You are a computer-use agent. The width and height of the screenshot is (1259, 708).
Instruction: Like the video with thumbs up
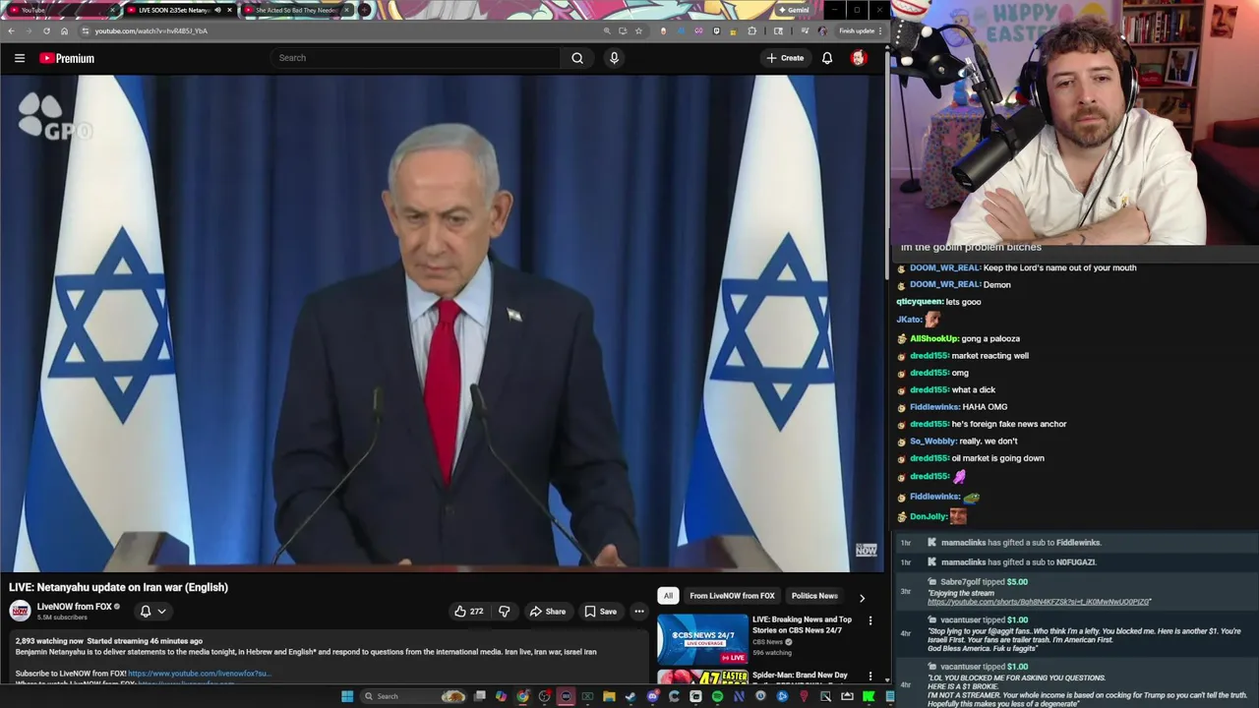coord(468,612)
